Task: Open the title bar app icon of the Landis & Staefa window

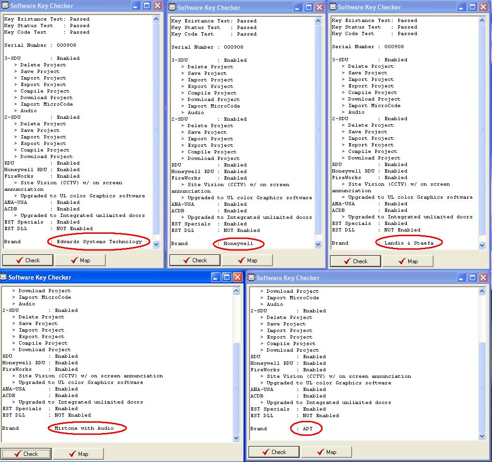Action: tap(333, 7)
